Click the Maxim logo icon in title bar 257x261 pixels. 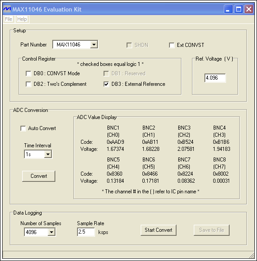pos(7,9)
